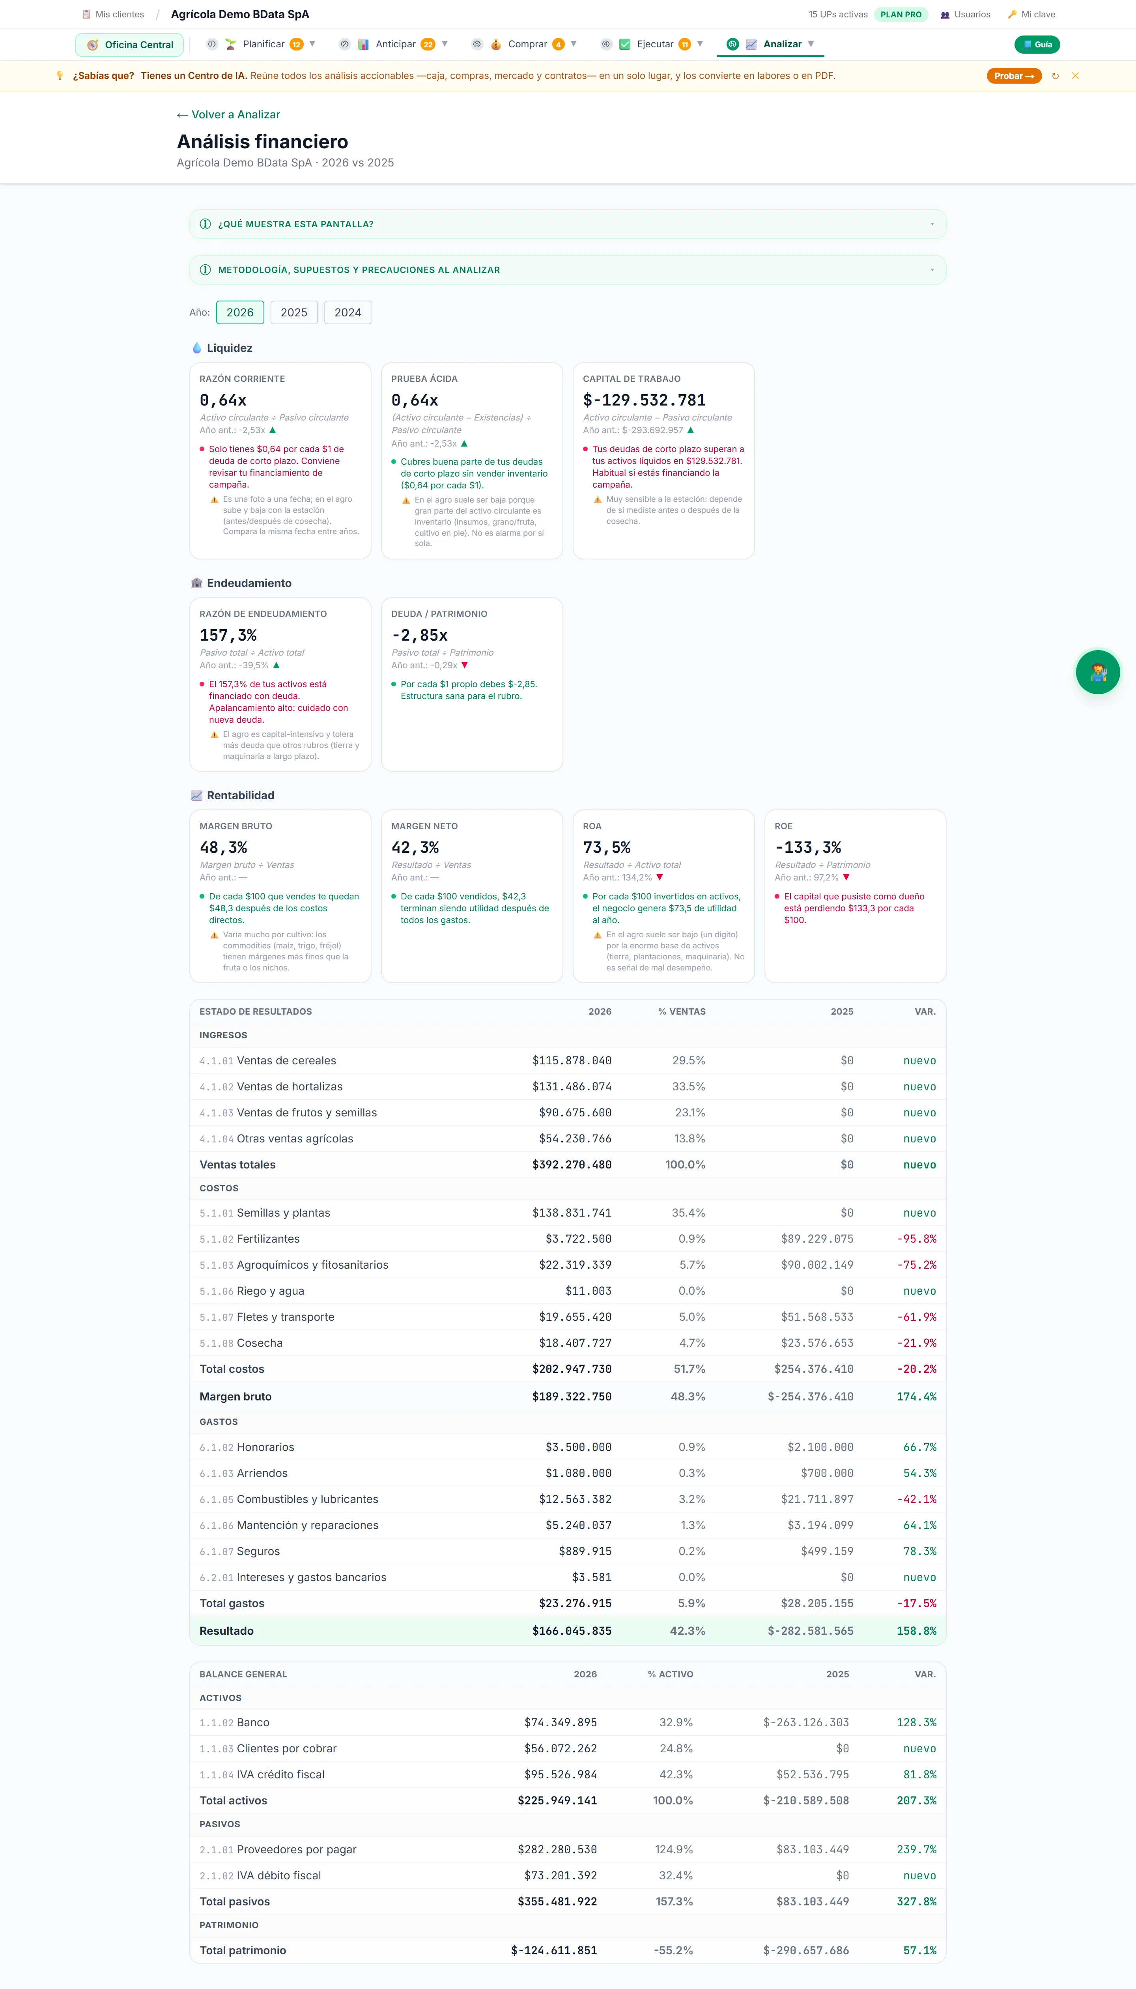Click warning icon in Margen bruto card

click(x=214, y=935)
